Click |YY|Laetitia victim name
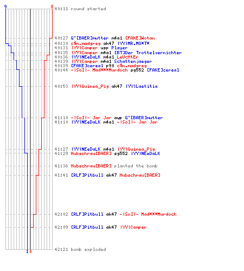This screenshot has height=271, width=244. pyautogui.click(x=142, y=86)
